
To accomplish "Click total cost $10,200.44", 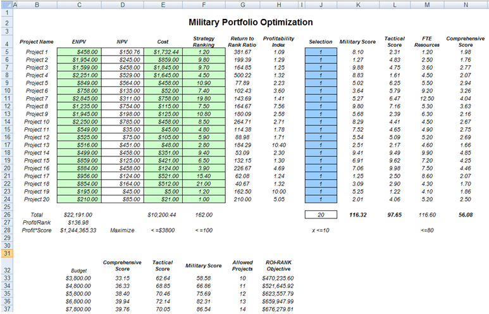I will 161,215.
